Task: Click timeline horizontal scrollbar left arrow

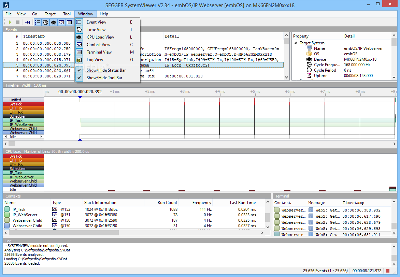Action: [x=5, y=144]
